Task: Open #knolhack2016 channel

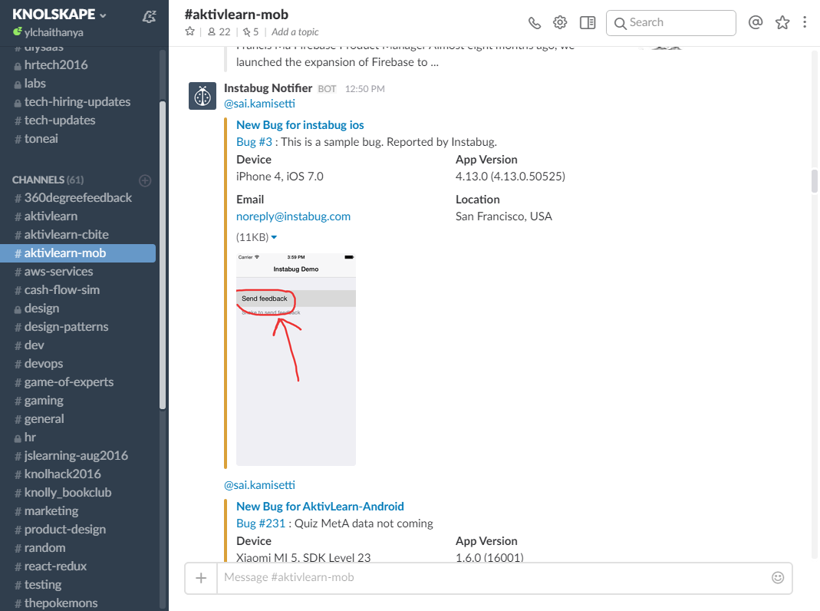Action: (x=78, y=474)
